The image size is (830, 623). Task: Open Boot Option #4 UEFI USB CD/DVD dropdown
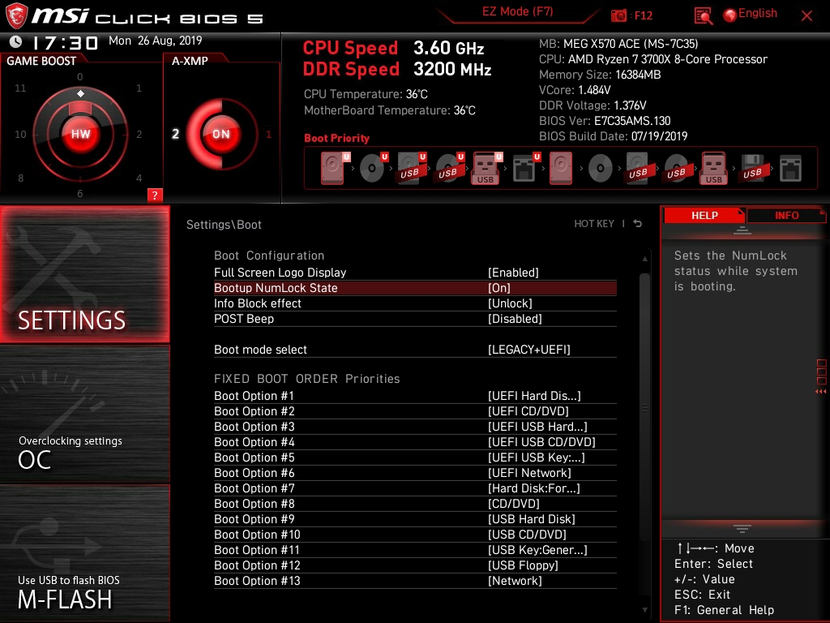541,442
